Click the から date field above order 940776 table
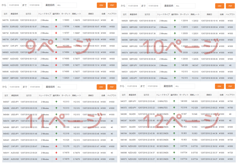Viewport: 237px width, 165px height. pos(14,5)
